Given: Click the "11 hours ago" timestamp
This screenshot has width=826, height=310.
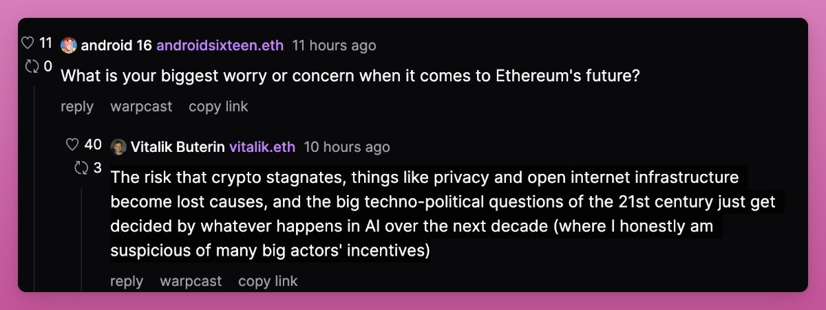Looking at the screenshot, I should pos(334,45).
